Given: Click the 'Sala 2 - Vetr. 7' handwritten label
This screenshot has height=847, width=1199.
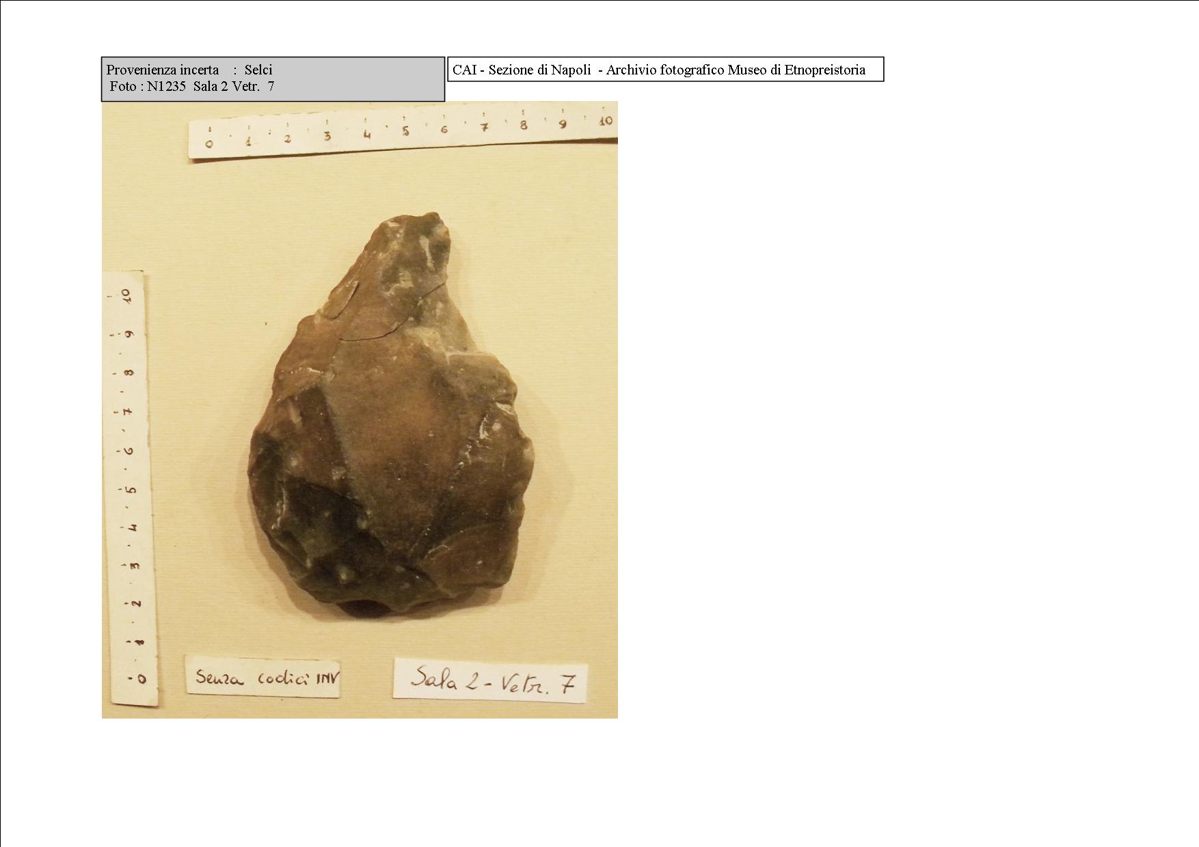Looking at the screenshot, I should point(490,679).
